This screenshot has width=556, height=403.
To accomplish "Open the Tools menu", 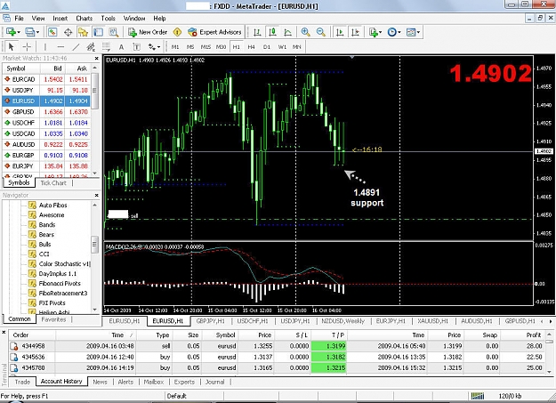I will 109,18.
